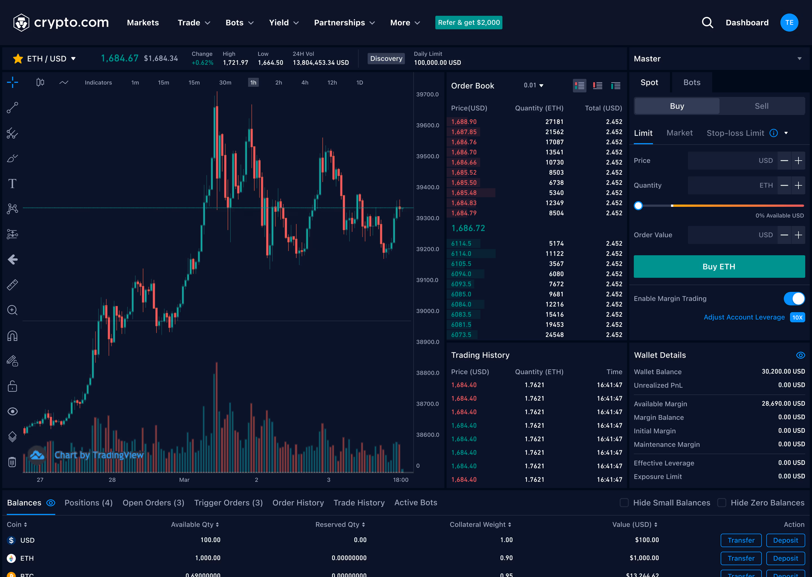The height and width of the screenshot is (577, 812).
Task: Toggle the lock all drawings icon
Action: coord(12,386)
